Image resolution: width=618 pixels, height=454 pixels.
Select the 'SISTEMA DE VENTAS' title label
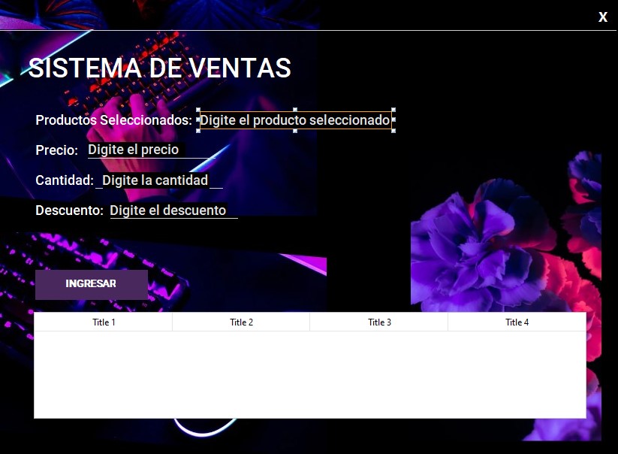tap(160, 68)
